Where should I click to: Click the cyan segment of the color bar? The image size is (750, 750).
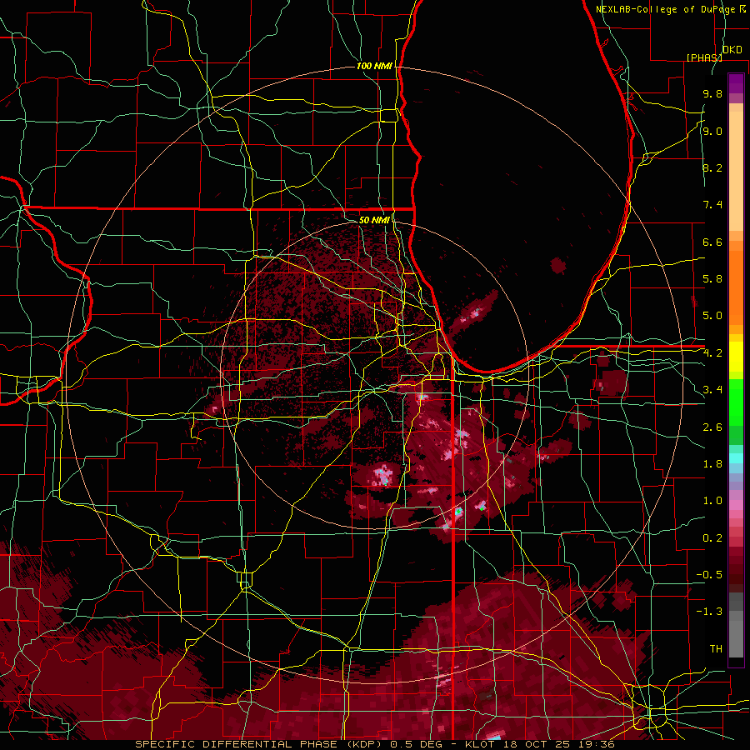coord(736,458)
